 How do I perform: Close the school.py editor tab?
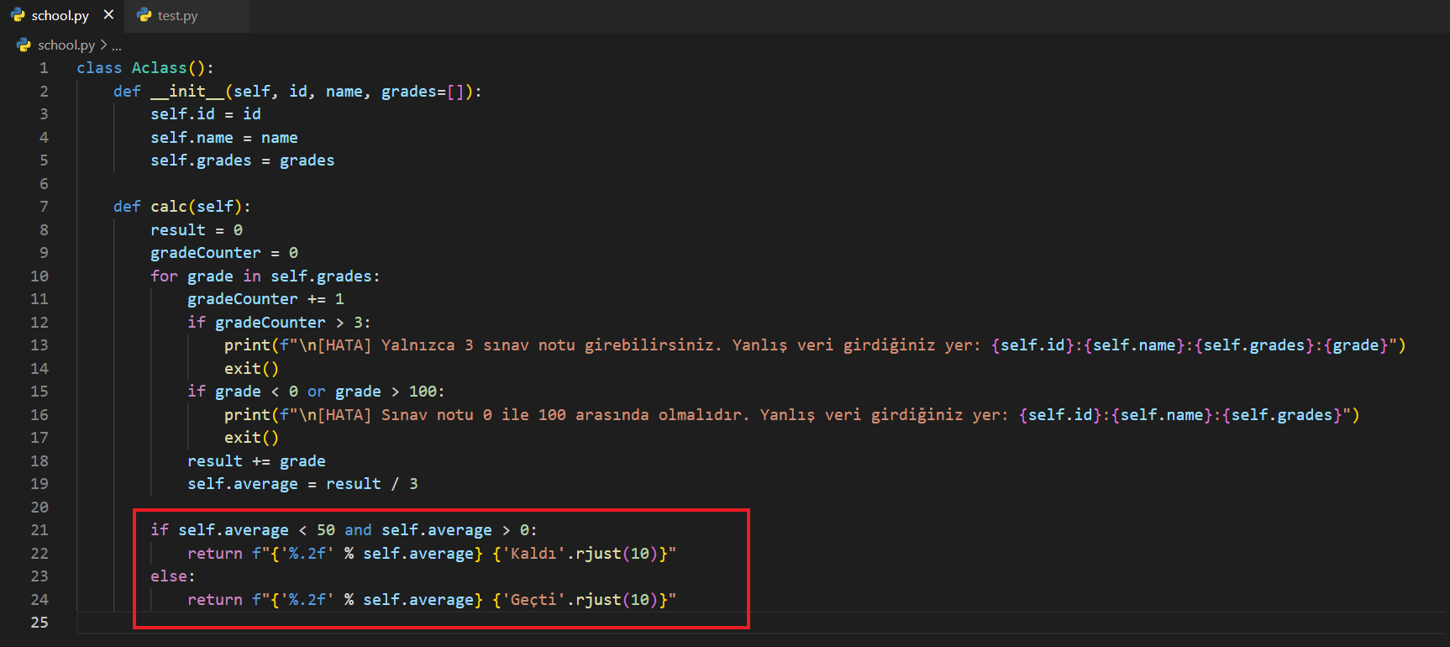point(108,15)
